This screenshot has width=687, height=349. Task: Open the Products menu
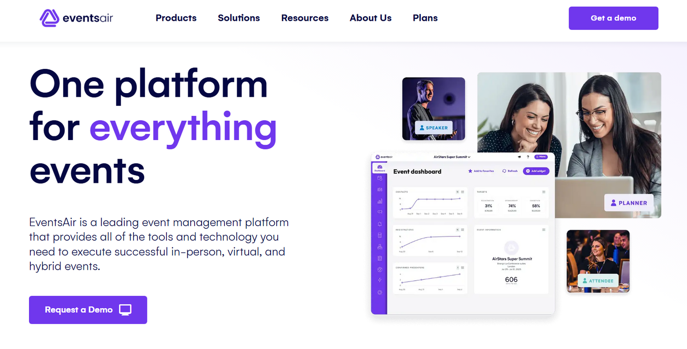[x=176, y=18]
